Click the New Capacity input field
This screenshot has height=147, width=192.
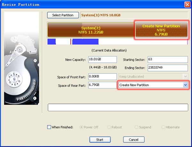coord(102,59)
